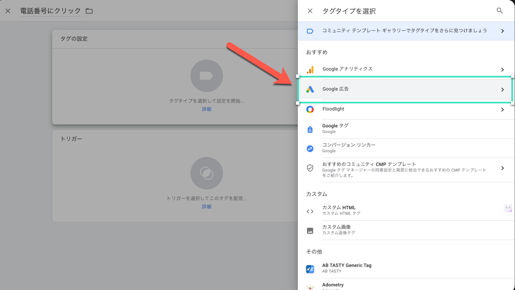Screen dimensions: 515x290
Task: Click the タグタイプを選択して設定を開始 text
Action: coord(207,101)
